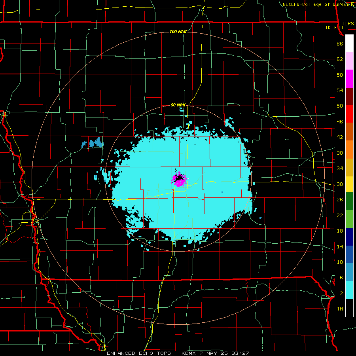Click the dark orange swatch near 42
This screenshot has height=356, width=356.
point(349,132)
